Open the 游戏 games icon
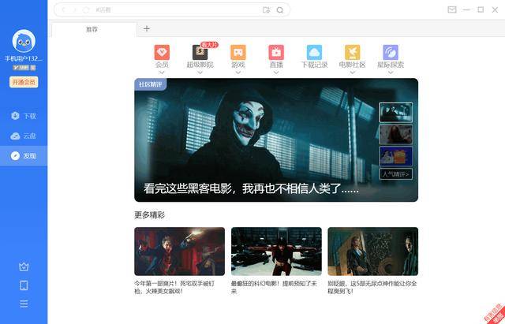505x324 pixels. point(238,53)
